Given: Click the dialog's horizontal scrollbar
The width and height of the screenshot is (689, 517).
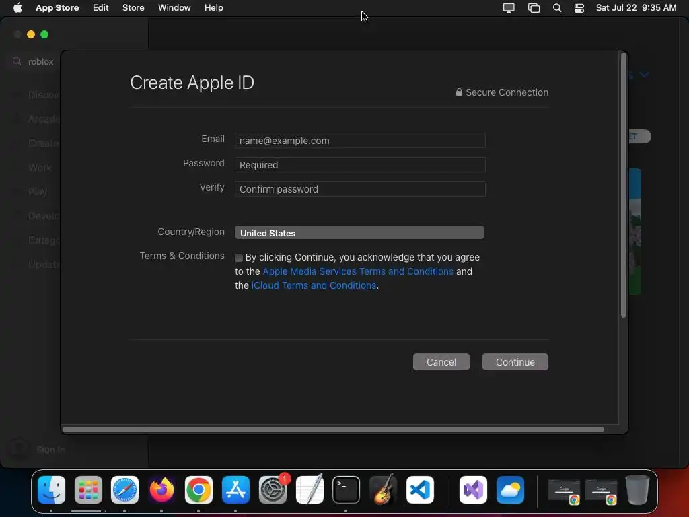Looking at the screenshot, I should coord(333,429).
